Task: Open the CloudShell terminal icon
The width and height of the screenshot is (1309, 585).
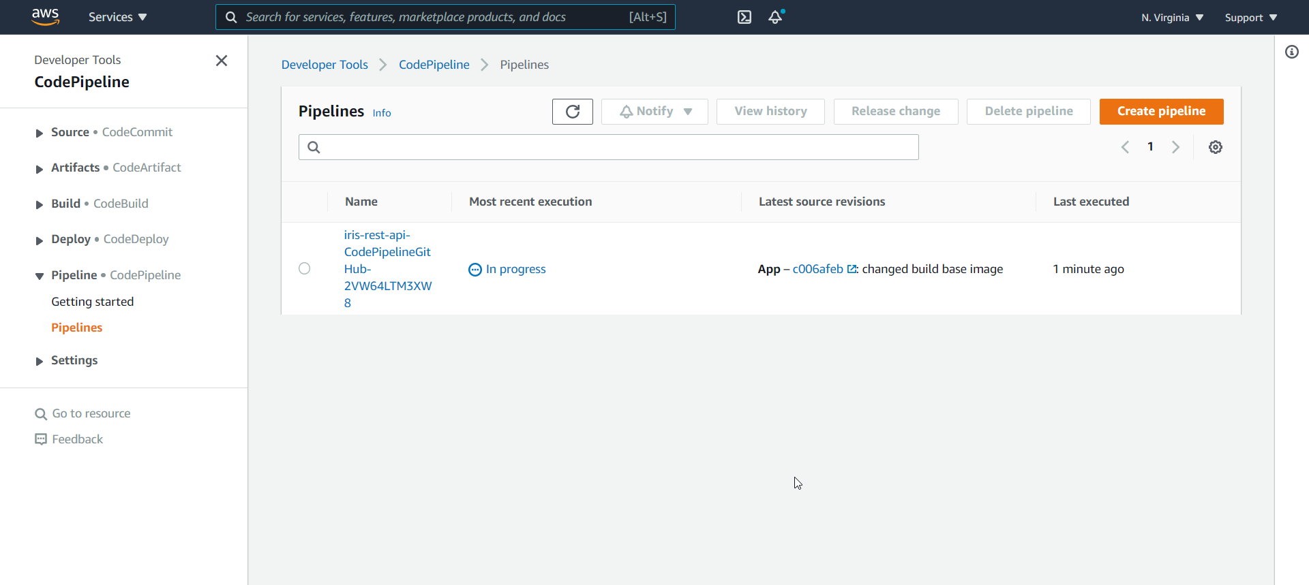Action: tap(744, 17)
